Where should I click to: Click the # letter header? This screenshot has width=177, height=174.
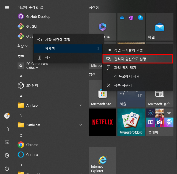coord(21,76)
